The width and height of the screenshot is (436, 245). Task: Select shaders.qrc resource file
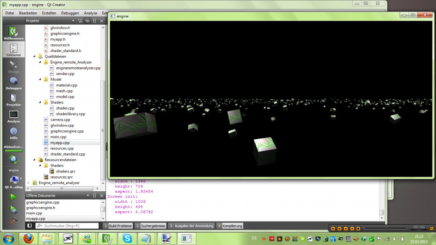pos(65,171)
